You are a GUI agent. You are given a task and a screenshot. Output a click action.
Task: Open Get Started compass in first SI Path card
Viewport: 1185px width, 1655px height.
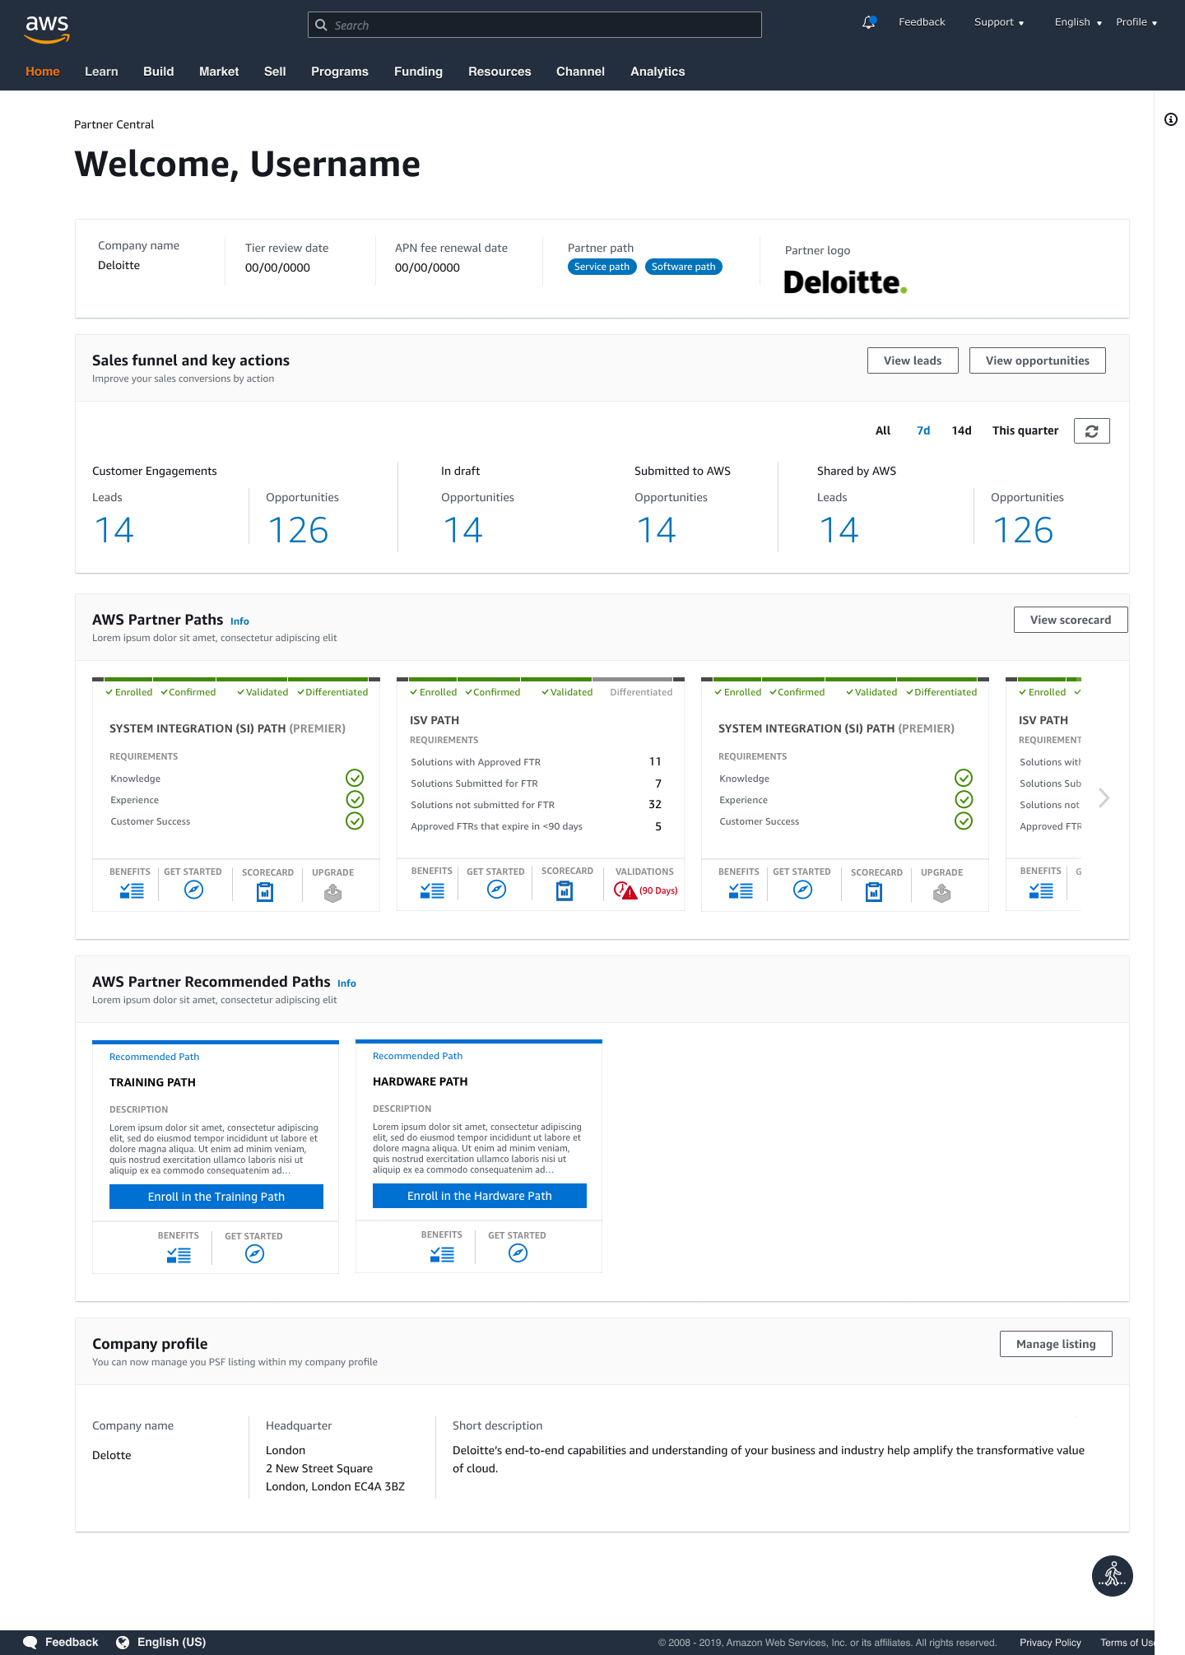pyautogui.click(x=193, y=890)
